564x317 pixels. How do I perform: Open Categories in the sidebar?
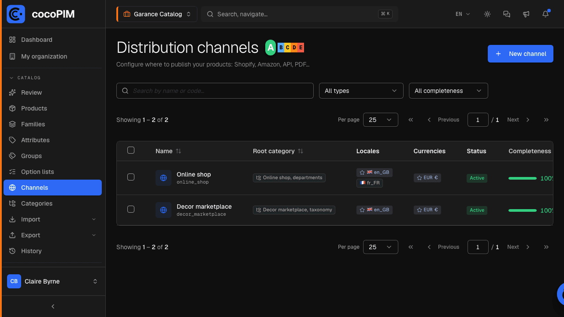tap(52, 203)
